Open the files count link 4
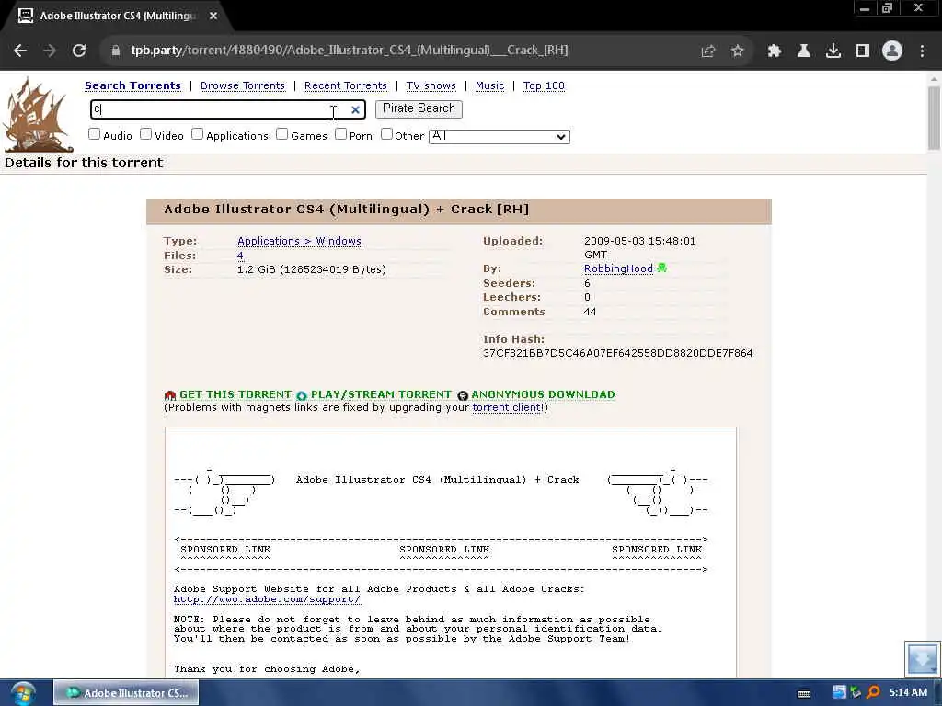942x706 pixels. 240,256
